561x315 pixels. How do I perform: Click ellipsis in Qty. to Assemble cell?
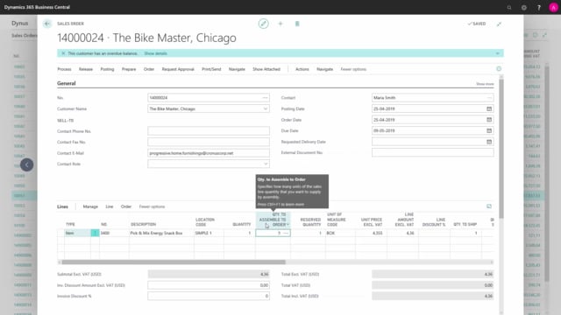pos(286,233)
